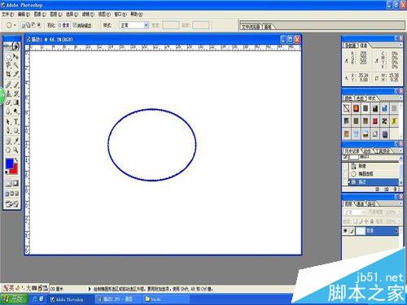The width and height of the screenshot is (407, 305).
Task: Open the folder taskbar button
Action: pyautogui.click(x=165, y=299)
